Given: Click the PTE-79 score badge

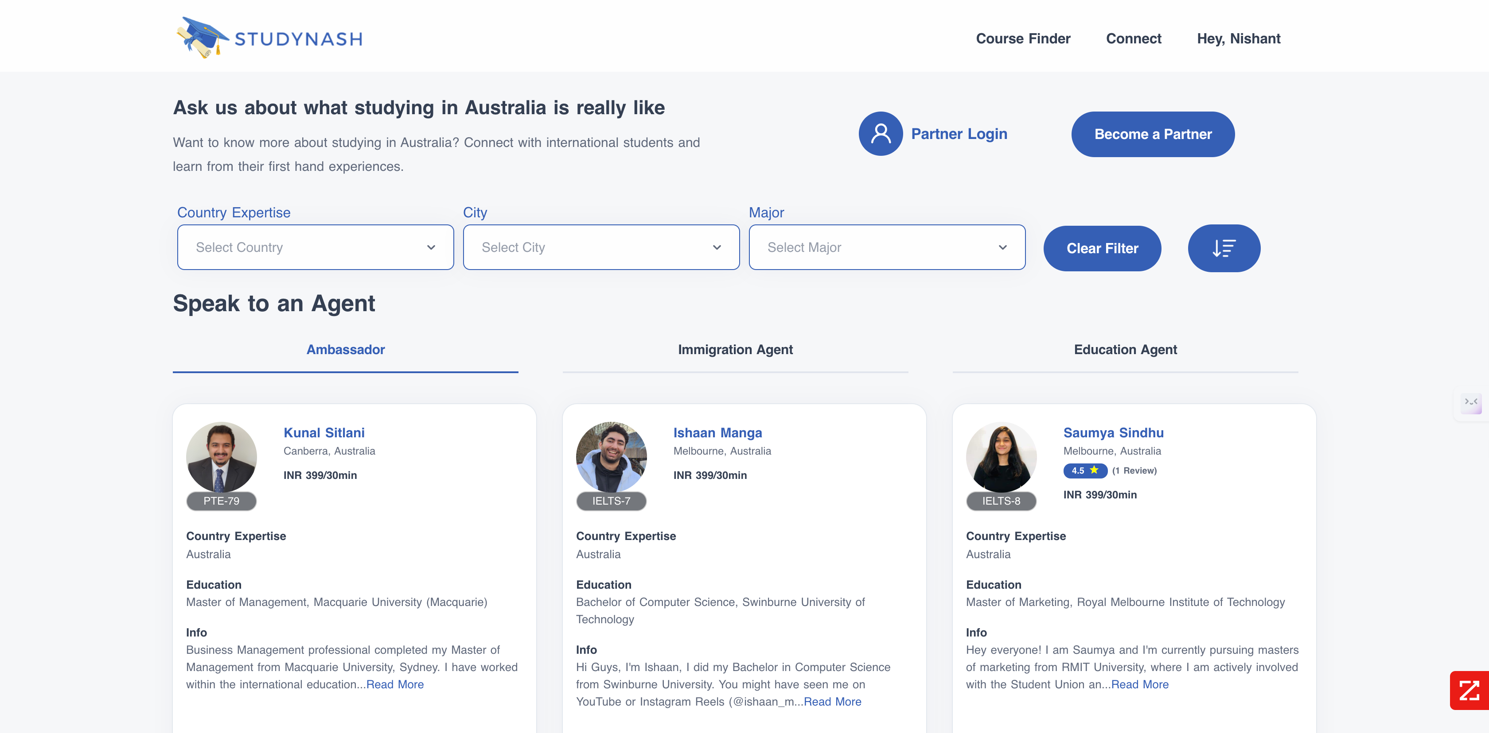Looking at the screenshot, I should click(222, 501).
